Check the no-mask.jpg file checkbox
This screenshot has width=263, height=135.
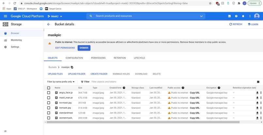pyautogui.click(x=49, y=103)
